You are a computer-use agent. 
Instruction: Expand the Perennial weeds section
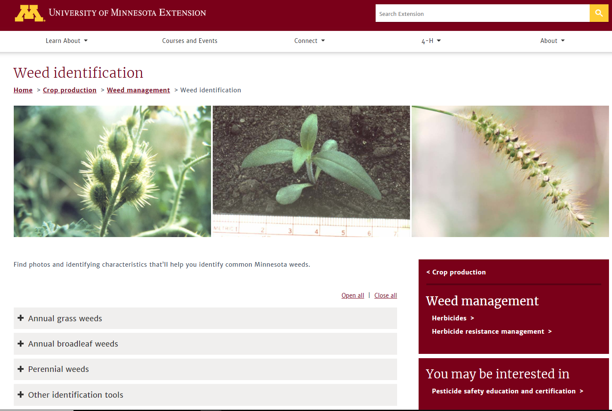pos(205,369)
